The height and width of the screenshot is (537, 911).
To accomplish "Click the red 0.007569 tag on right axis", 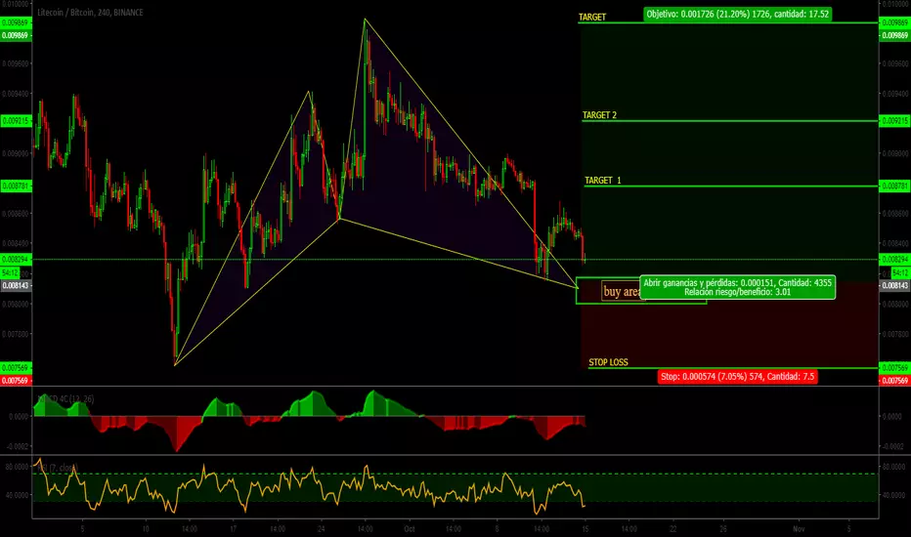I will point(894,381).
